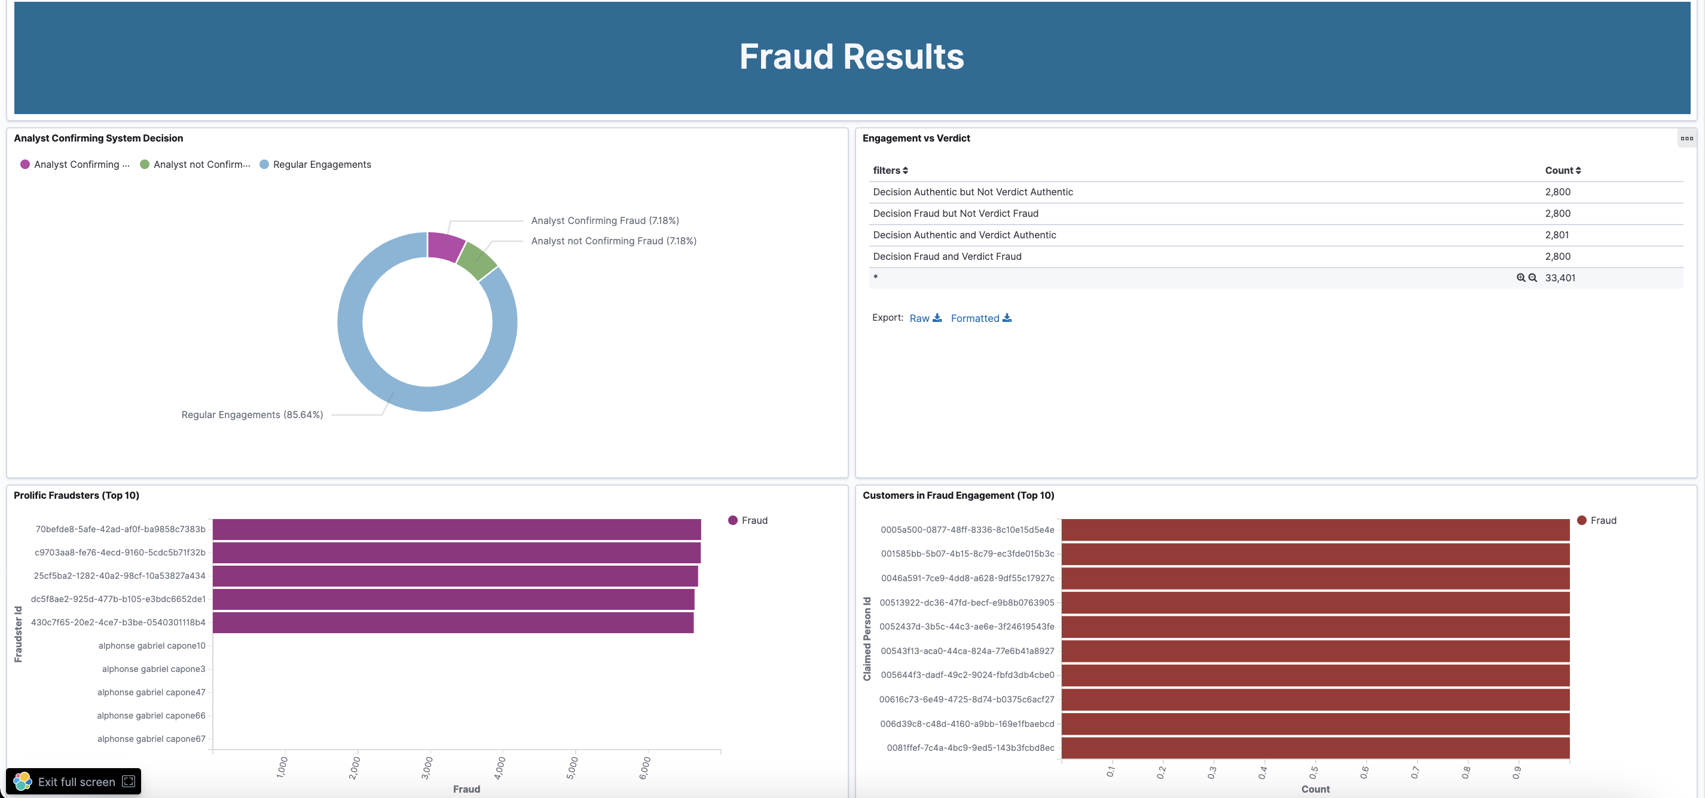The width and height of the screenshot is (1705, 798).
Task: Click the bar for fraudster dc5f8ae2-925d-477b-b105-e3bdc6652de1
Action: pyautogui.click(x=453, y=599)
